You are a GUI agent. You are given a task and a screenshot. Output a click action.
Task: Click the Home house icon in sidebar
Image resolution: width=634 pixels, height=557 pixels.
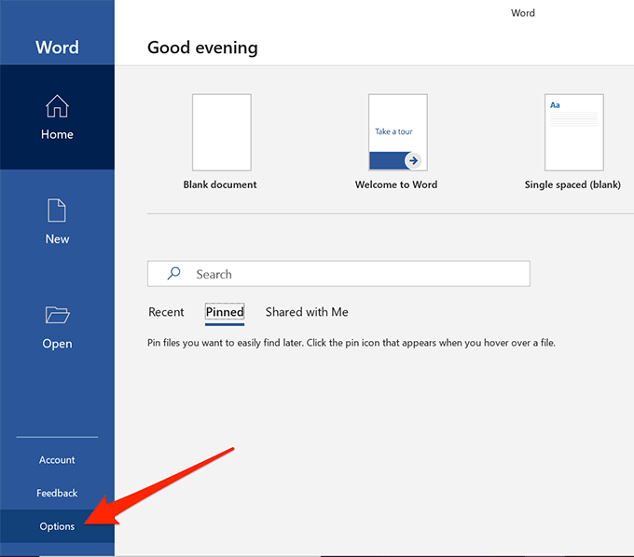57,106
